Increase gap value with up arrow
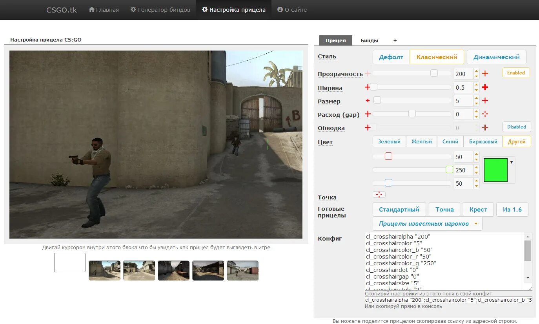Viewport: 539px width, 324px height. tap(476, 112)
